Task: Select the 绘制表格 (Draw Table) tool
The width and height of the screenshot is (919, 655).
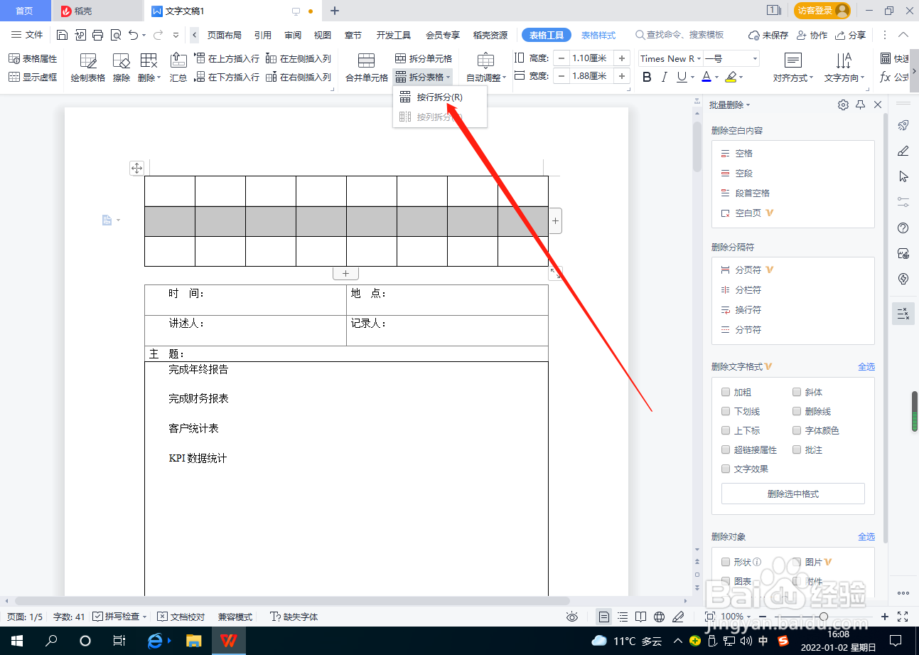Action: point(87,68)
